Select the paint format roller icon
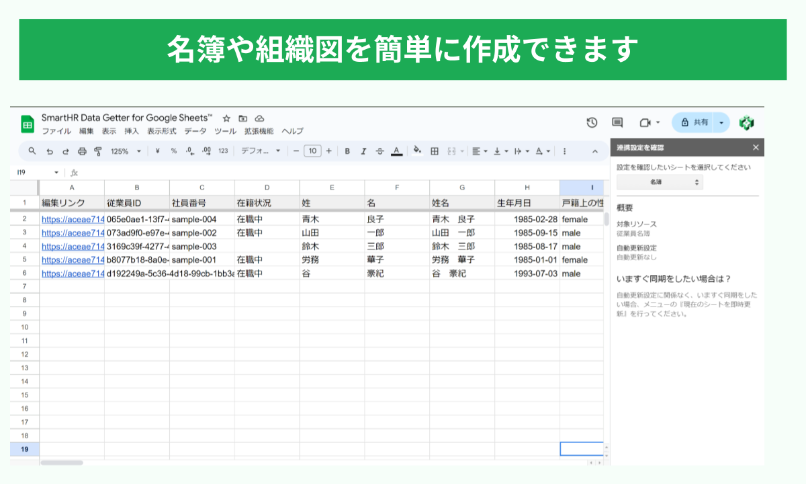This screenshot has height=484, width=806. tap(98, 151)
